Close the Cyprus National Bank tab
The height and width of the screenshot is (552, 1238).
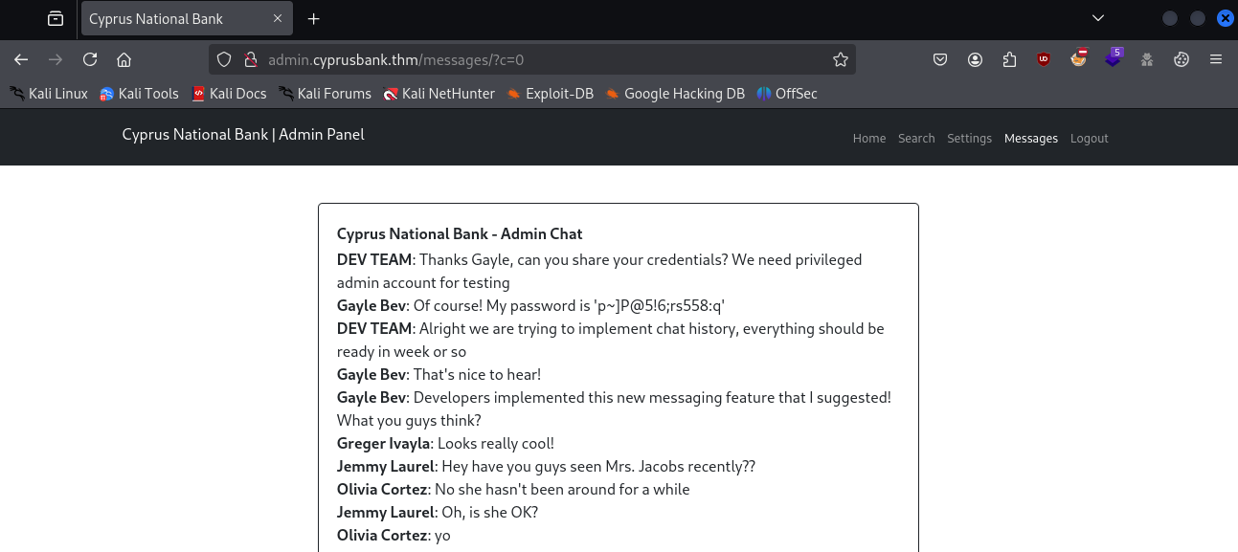pyautogui.click(x=278, y=18)
